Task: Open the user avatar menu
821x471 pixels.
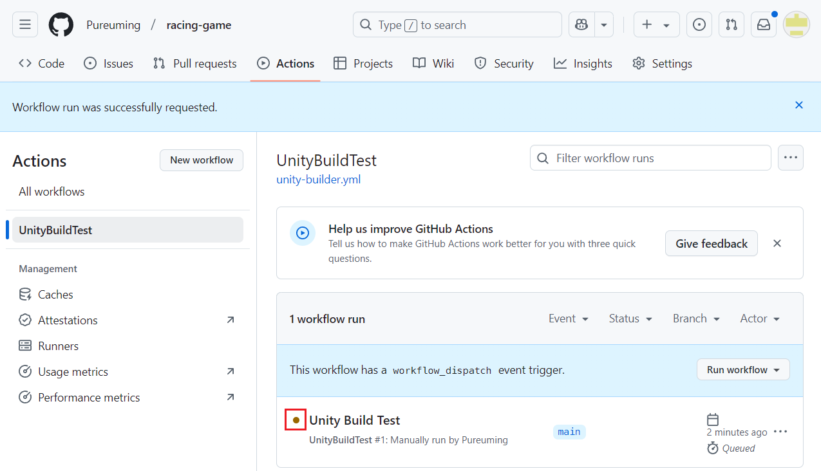Action: (x=797, y=25)
